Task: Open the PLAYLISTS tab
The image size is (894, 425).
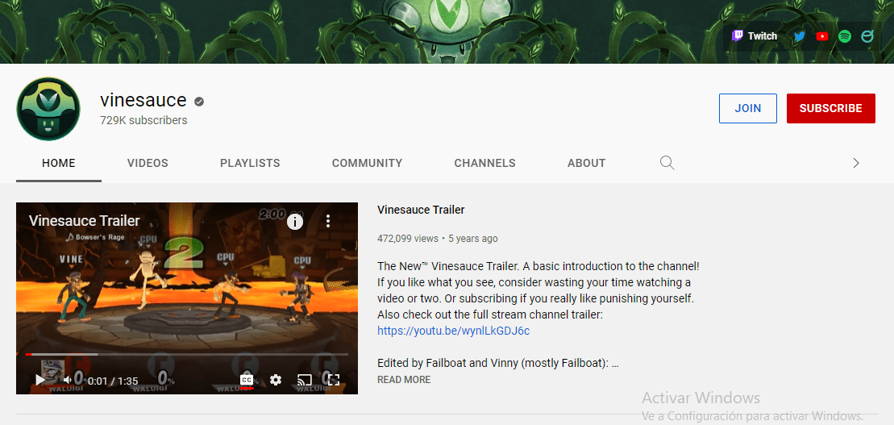Action: point(250,163)
